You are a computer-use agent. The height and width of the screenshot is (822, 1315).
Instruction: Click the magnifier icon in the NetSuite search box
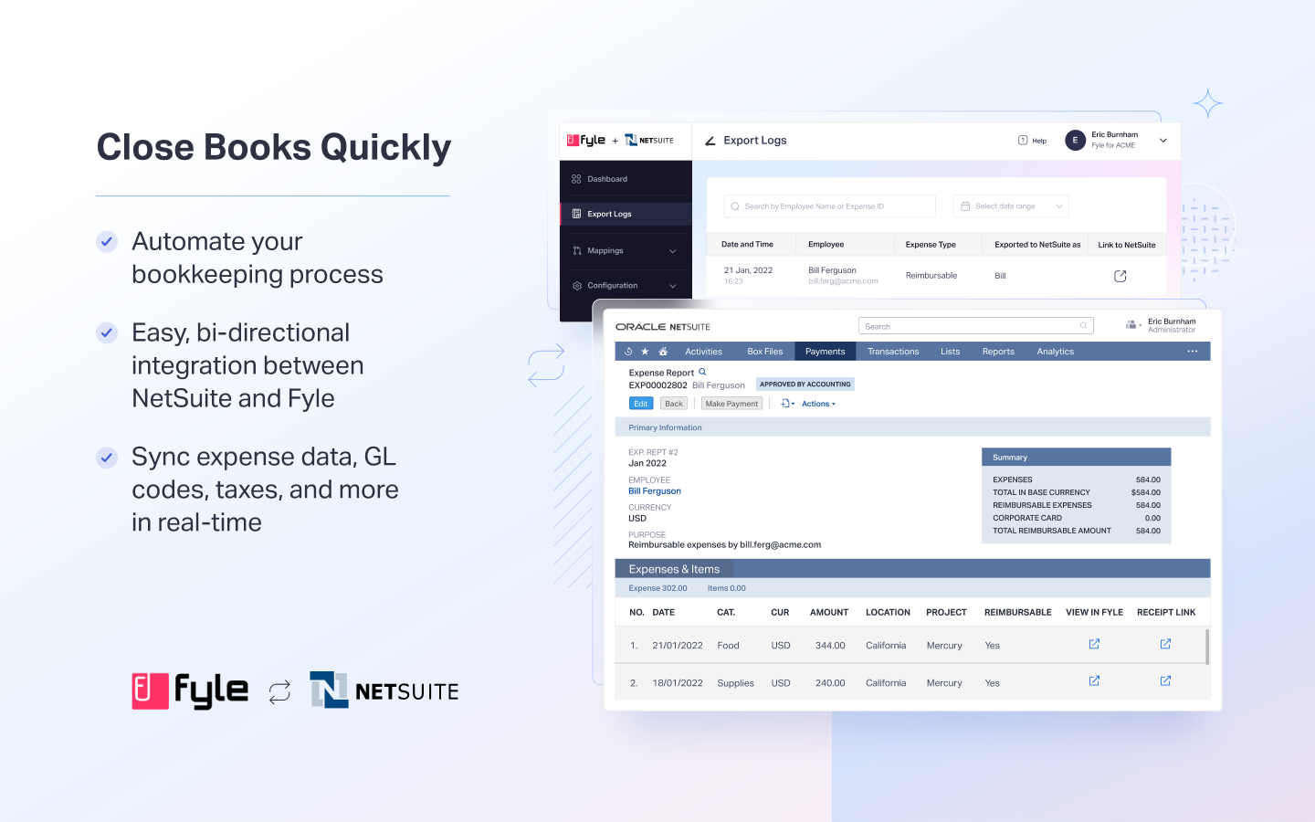point(1084,326)
